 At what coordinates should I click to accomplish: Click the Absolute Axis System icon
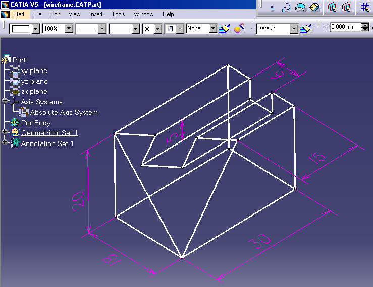(x=24, y=112)
